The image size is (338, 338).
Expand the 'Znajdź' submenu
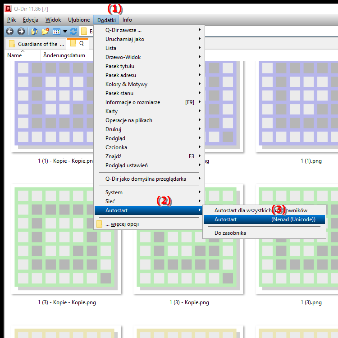pyautogui.click(x=149, y=156)
